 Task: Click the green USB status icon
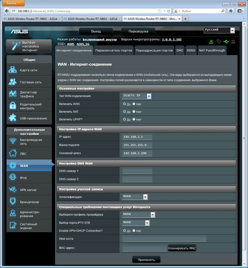coord(226,42)
